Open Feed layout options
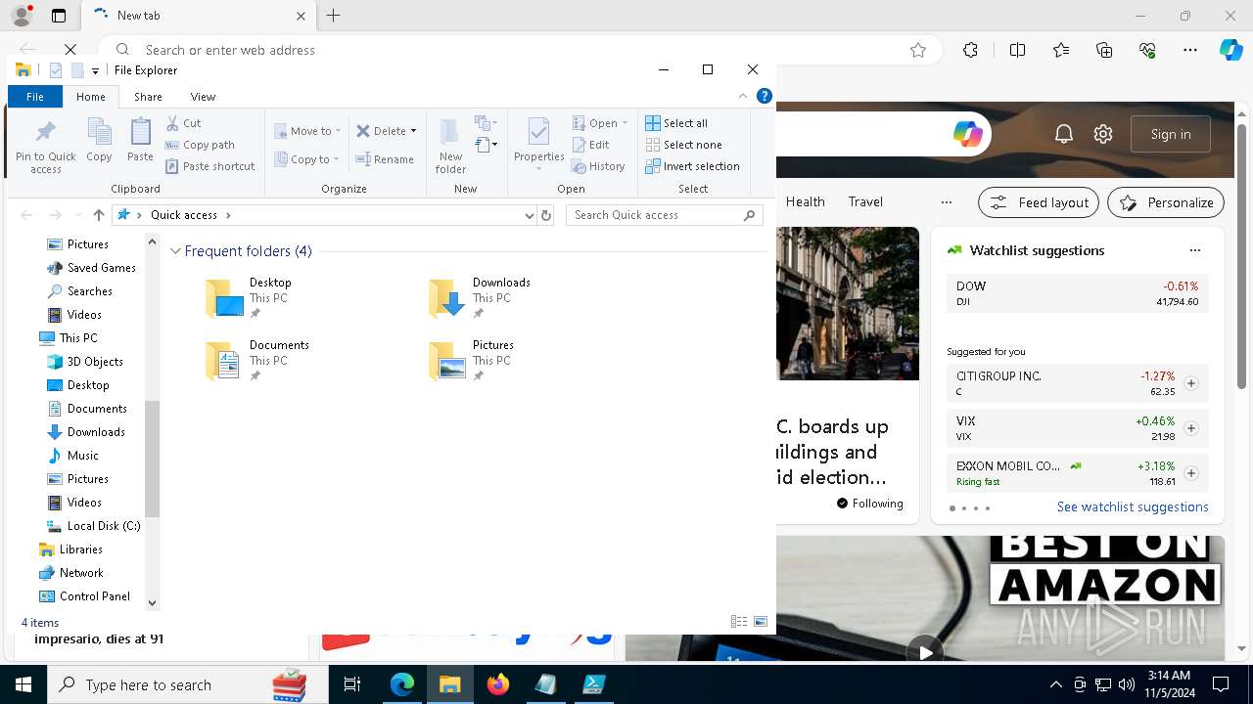The image size is (1253, 704). [1039, 202]
